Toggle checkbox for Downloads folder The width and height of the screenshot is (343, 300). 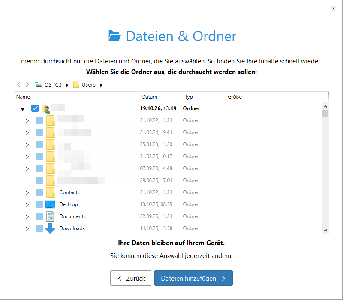[x=39, y=228]
